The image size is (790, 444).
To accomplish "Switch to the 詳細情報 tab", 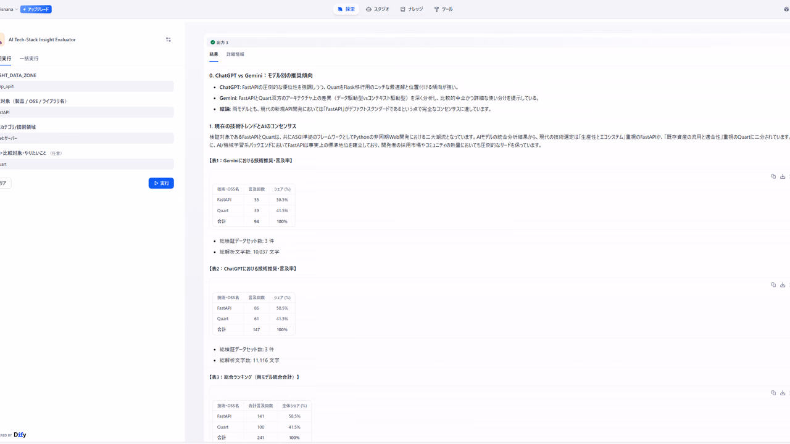I will (x=235, y=54).
